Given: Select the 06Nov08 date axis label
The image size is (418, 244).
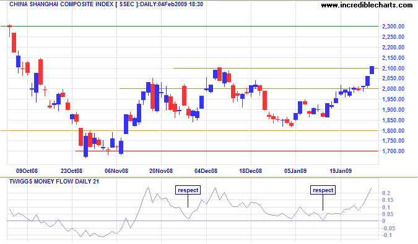Looking at the screenshot, I should (116, 171).
